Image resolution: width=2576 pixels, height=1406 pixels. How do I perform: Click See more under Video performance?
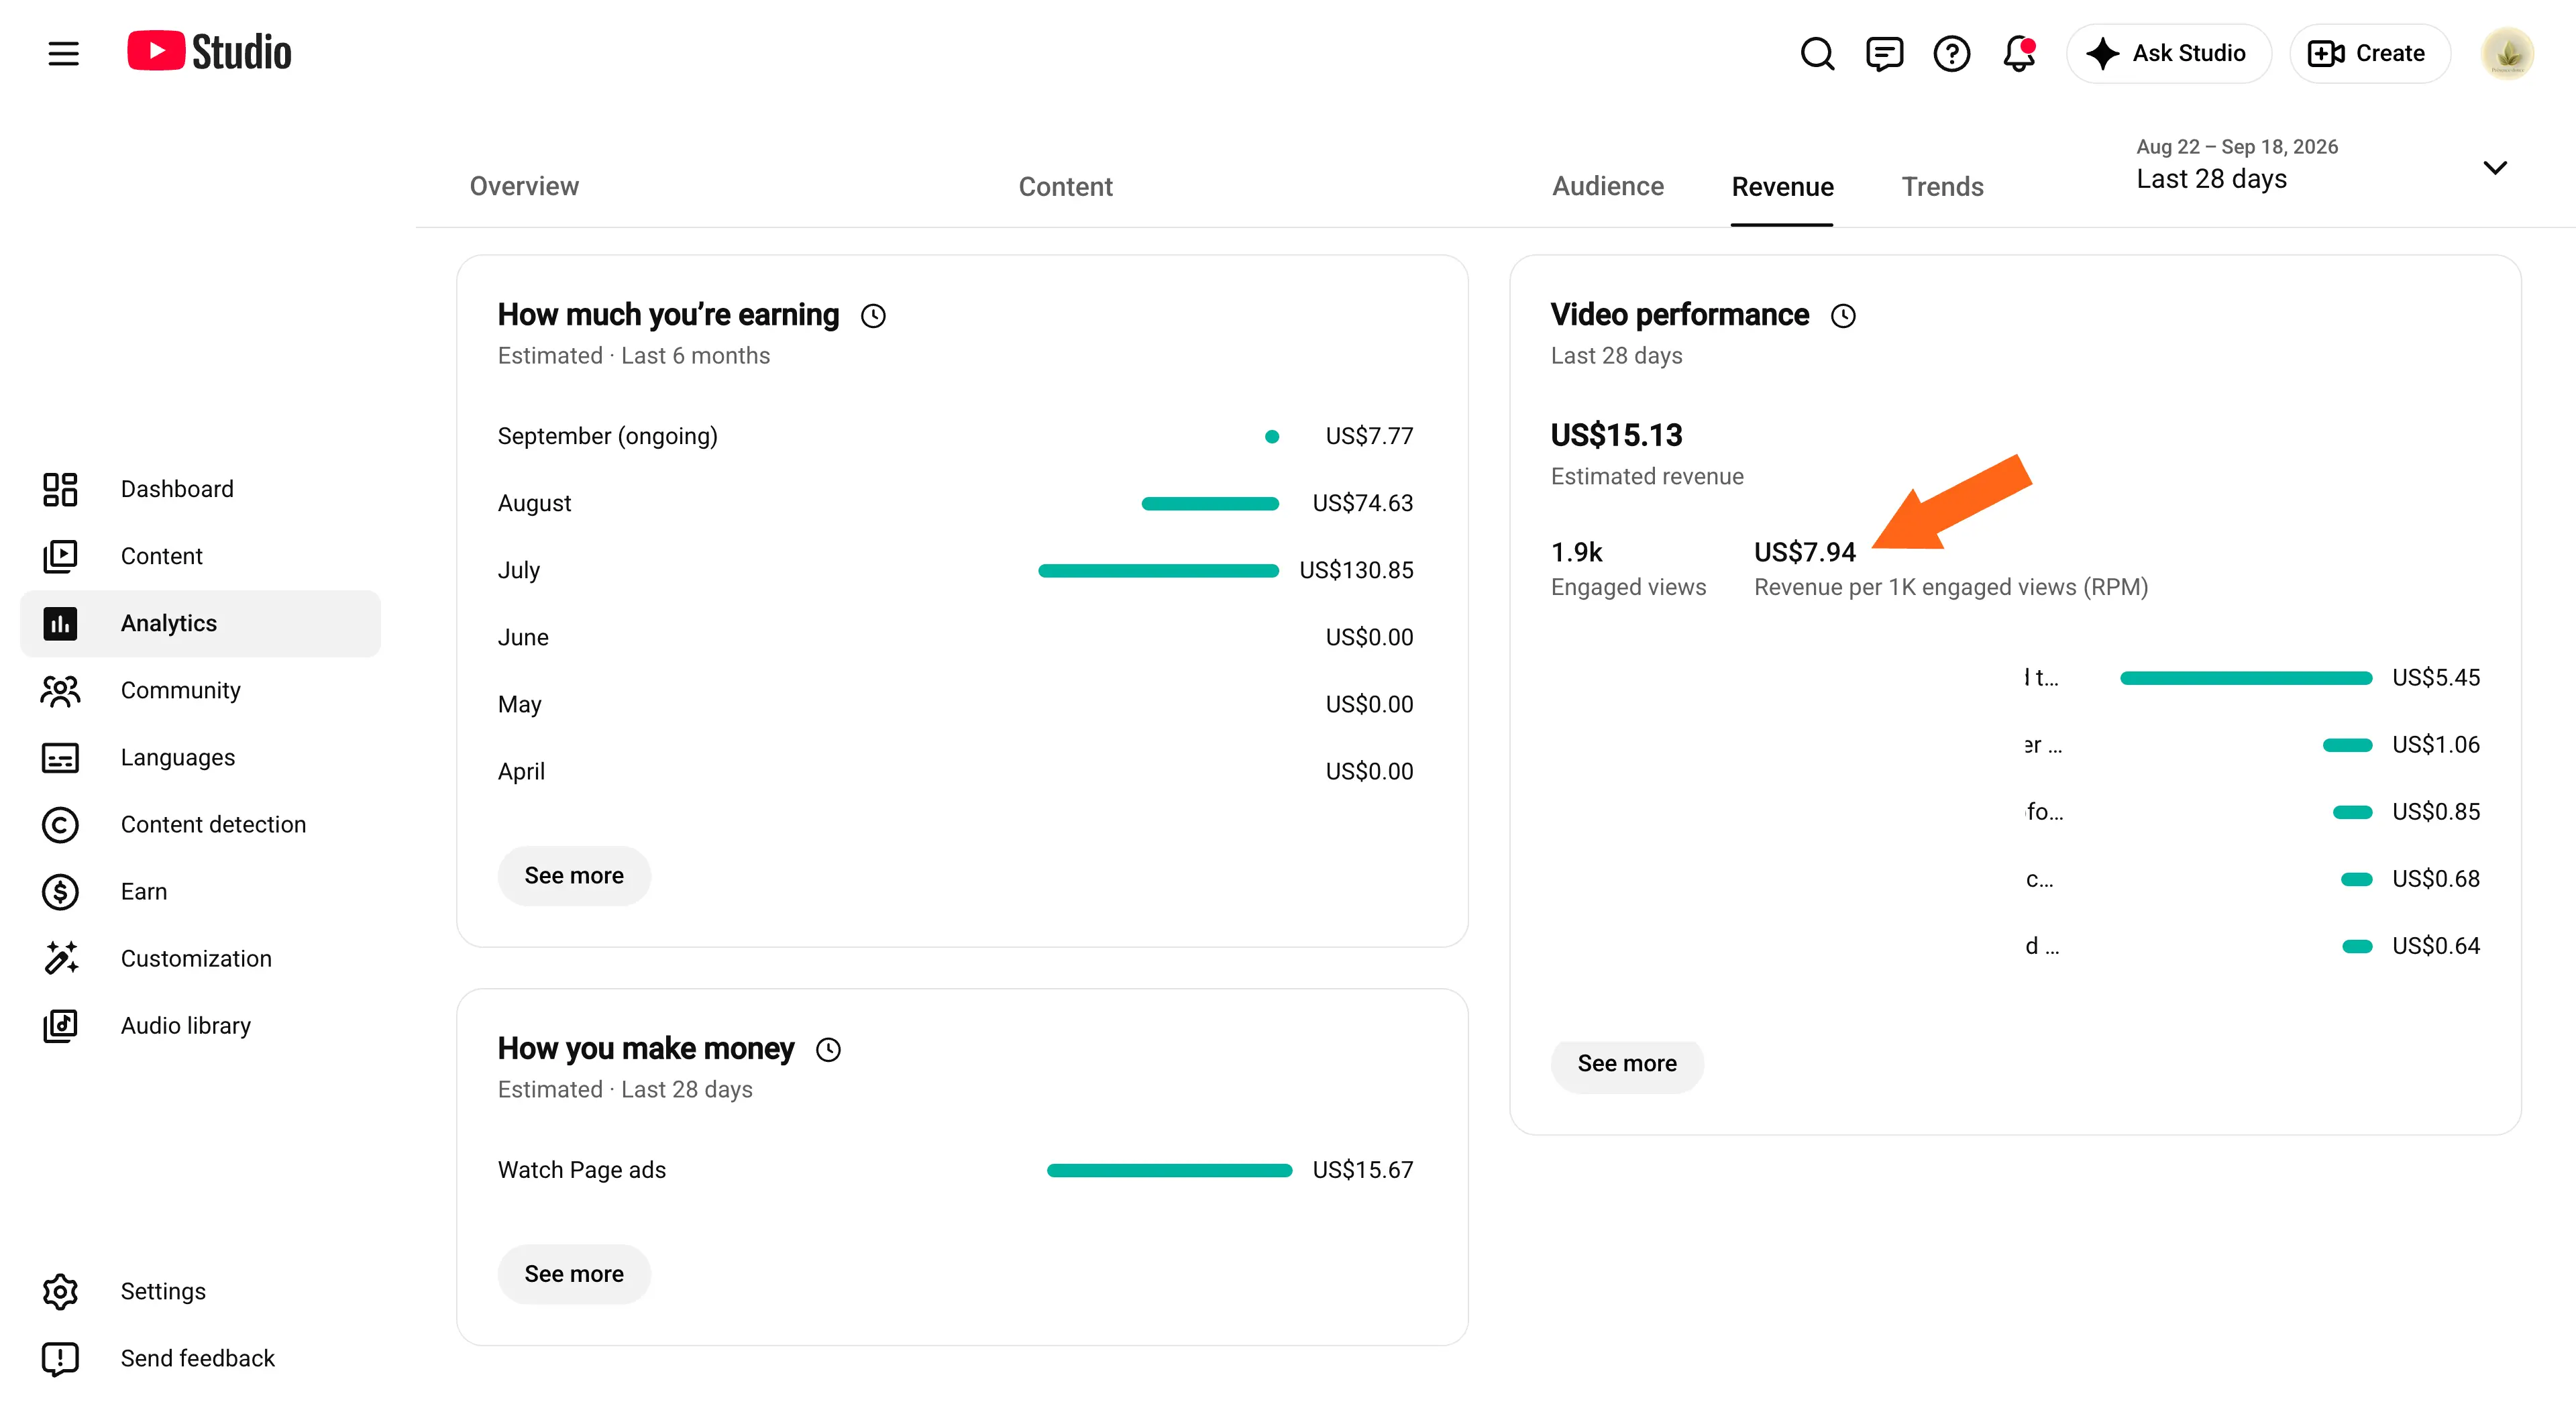tap(1627, 1063)
